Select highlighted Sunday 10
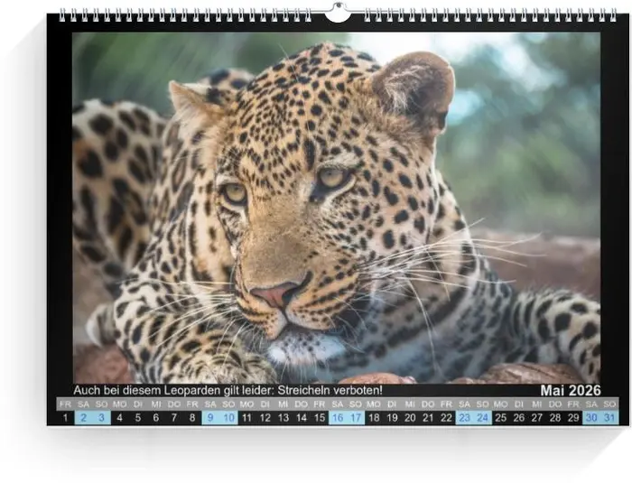This screenshot has width=632, height=483. pos(228,417)
